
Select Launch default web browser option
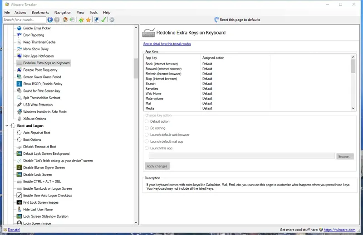[147, 135]
